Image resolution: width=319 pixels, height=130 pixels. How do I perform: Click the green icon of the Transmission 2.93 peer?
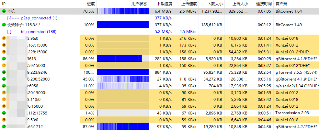pos(4,113)
